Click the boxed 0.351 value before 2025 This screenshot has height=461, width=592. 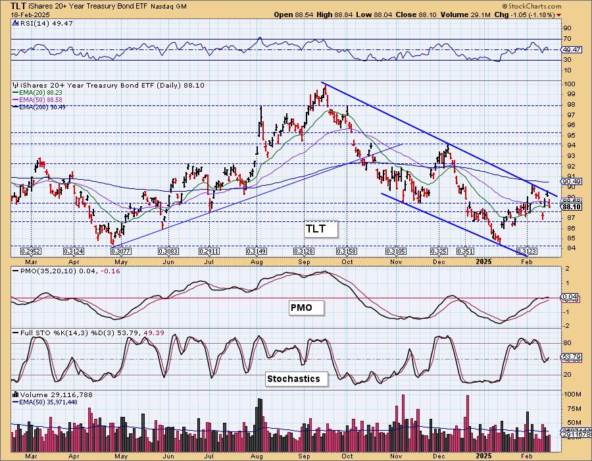click(465, 252)
